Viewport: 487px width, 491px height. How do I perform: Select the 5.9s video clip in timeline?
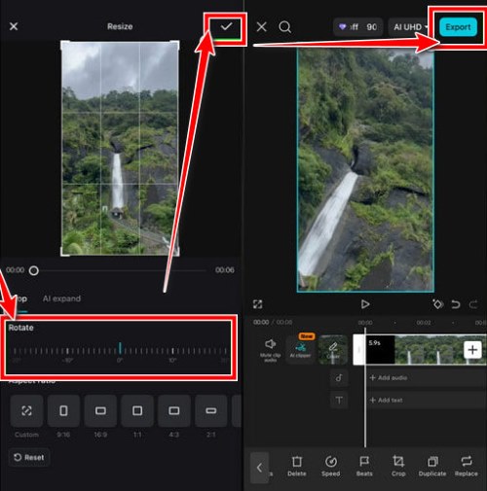click(426, 350)
